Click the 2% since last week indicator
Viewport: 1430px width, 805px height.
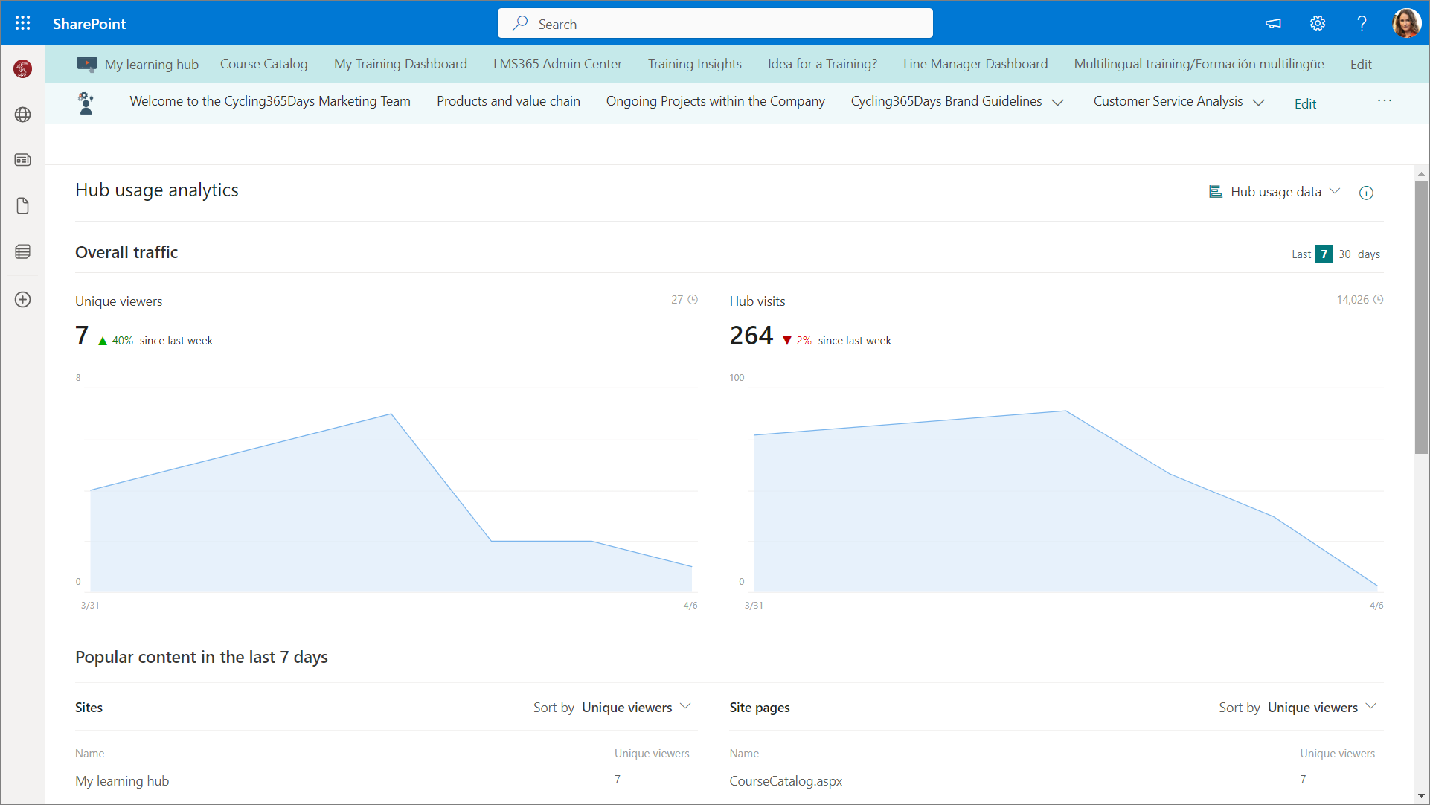point(836,341)
